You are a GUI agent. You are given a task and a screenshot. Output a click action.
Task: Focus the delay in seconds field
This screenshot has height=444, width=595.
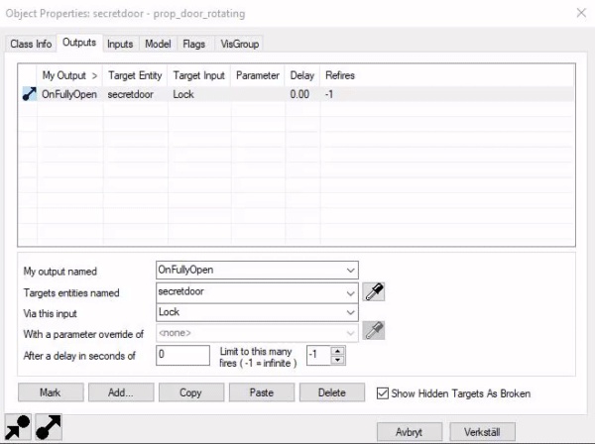(x=182, y=355)
